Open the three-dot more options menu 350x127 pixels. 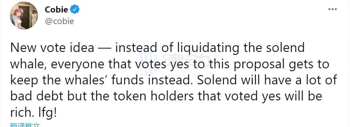[x=333, y=9]
